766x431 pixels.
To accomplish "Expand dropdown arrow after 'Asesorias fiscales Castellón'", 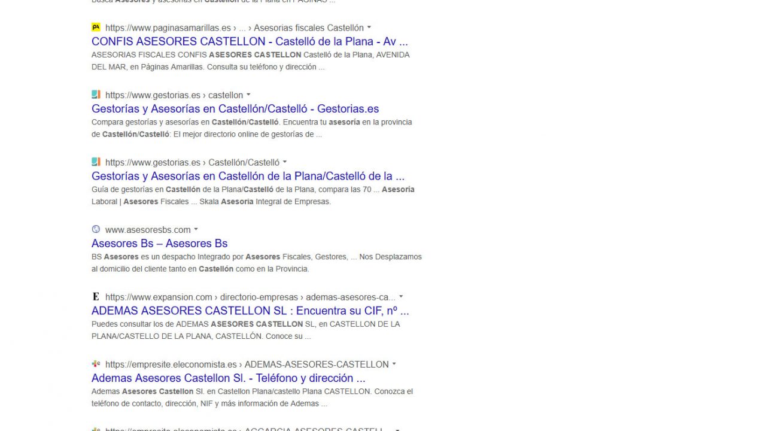I will [x=369, y=28].
